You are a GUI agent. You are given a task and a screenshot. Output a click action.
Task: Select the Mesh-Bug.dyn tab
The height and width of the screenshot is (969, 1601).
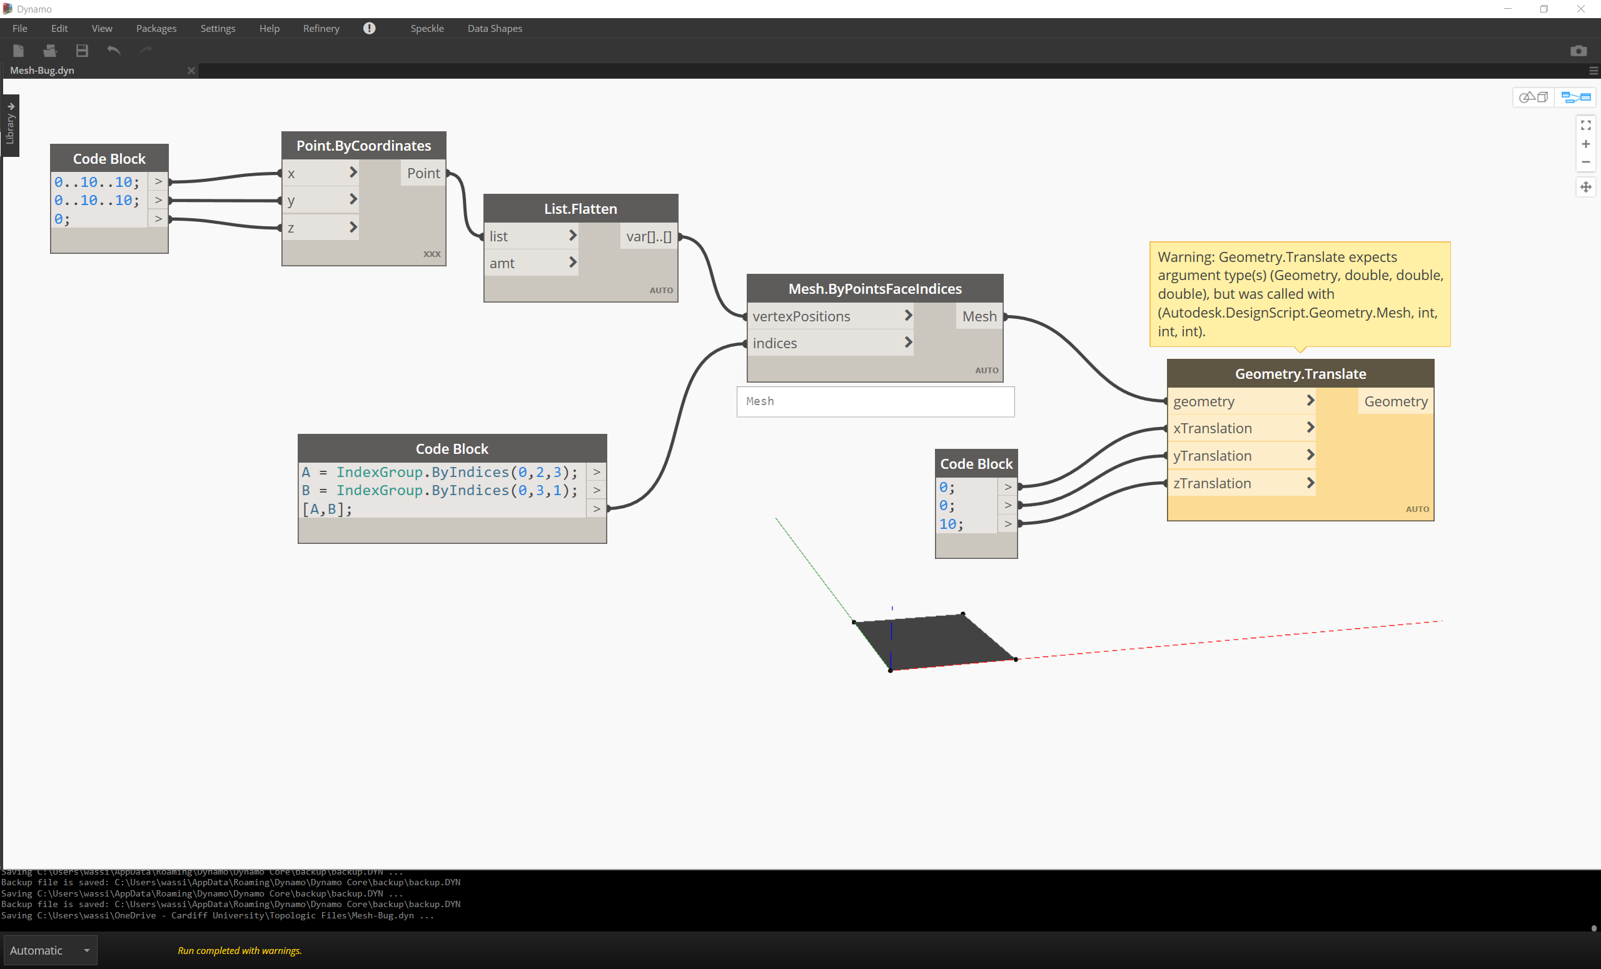[x=43, y=70]
